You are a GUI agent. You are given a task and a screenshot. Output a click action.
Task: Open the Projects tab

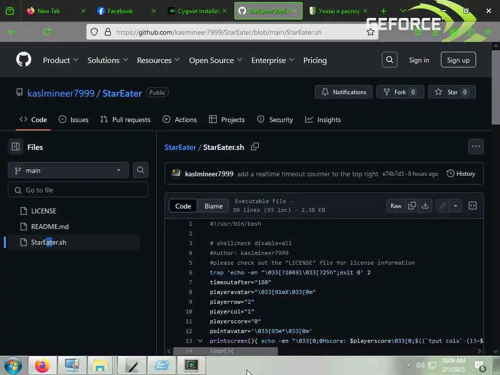(x=227, y=120)
